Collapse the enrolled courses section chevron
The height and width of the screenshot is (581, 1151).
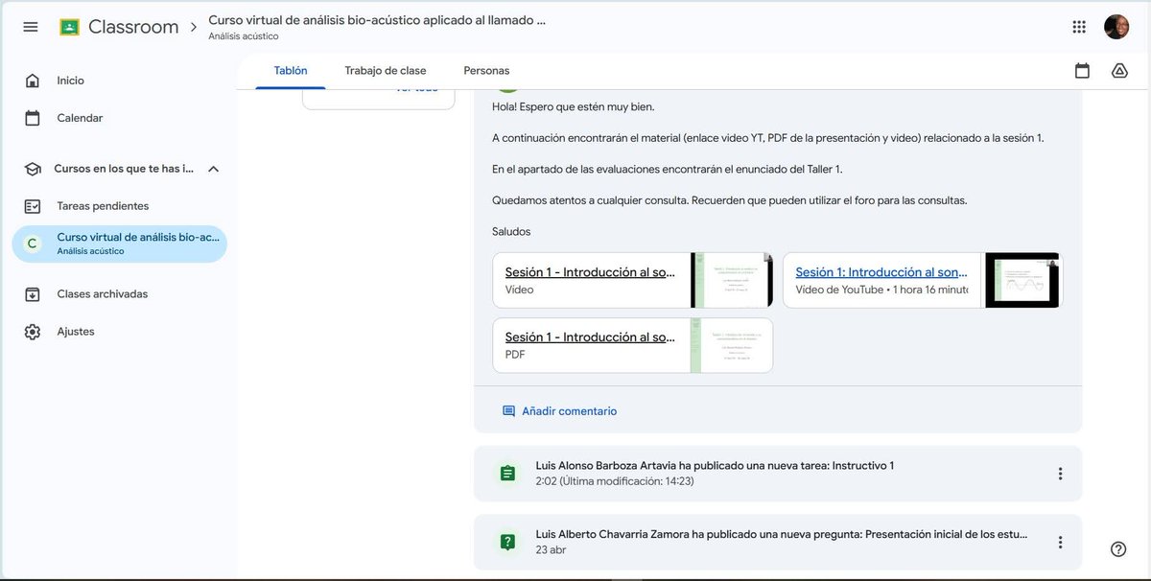[x=213, y=169]
